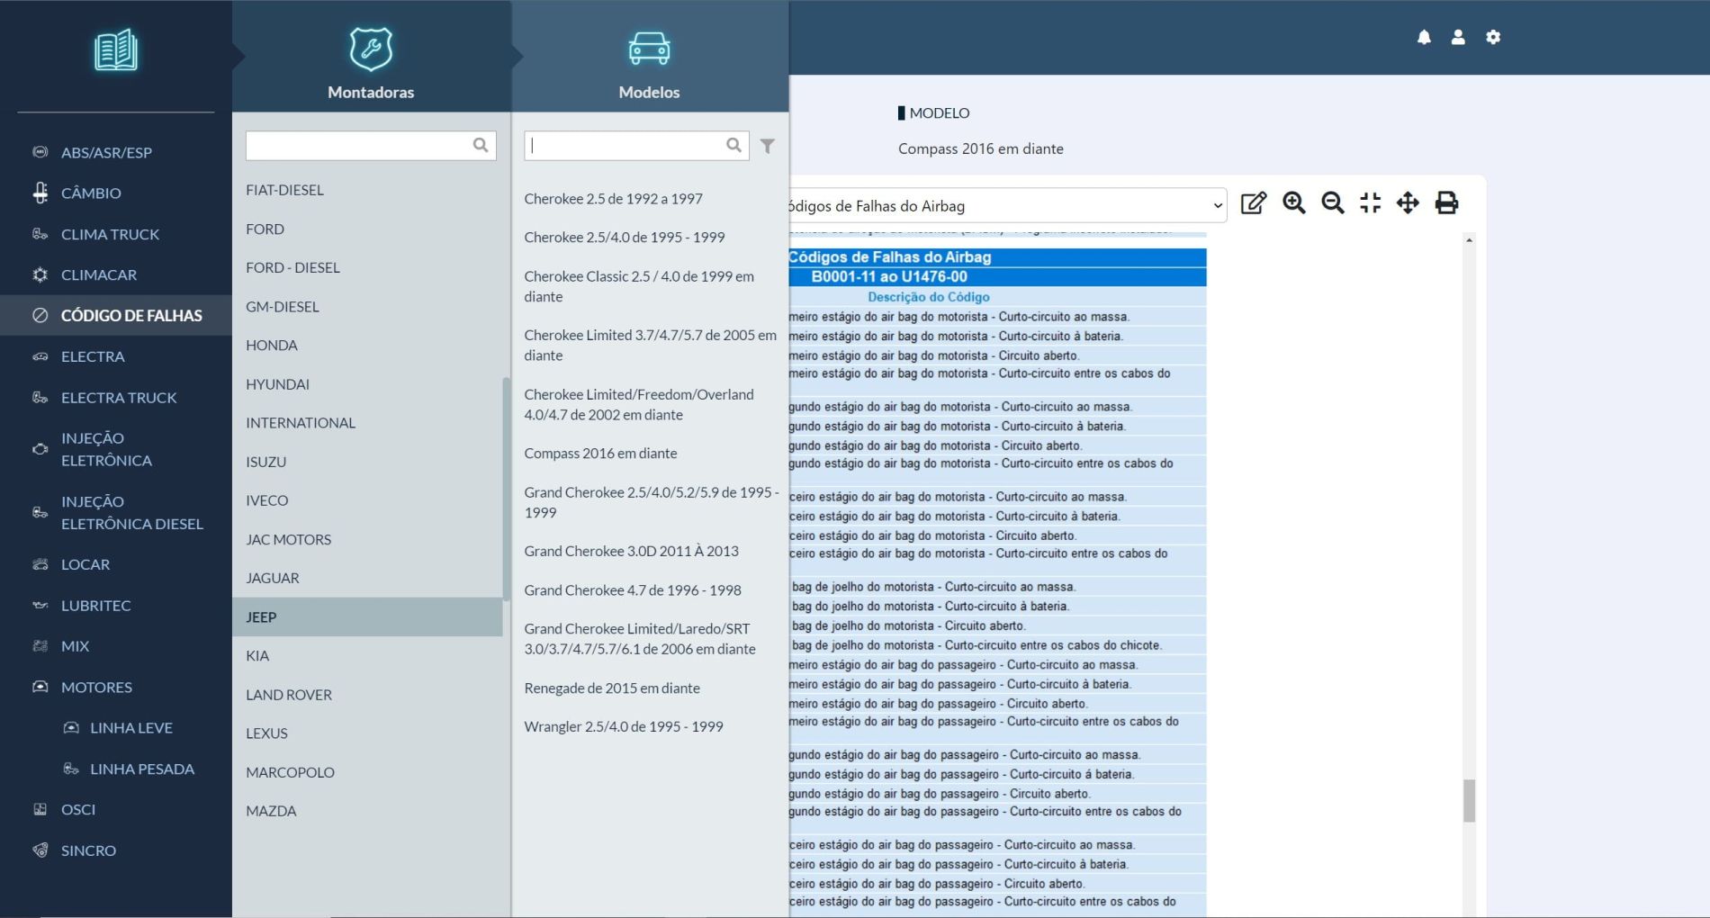Viewport: 1710px width, 918px height.
Task: Open the notifications bell
Action: [1424, 37]
